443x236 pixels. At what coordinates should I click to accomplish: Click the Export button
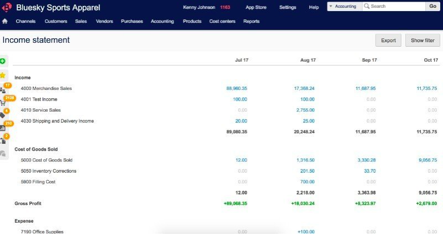(388, 41)
